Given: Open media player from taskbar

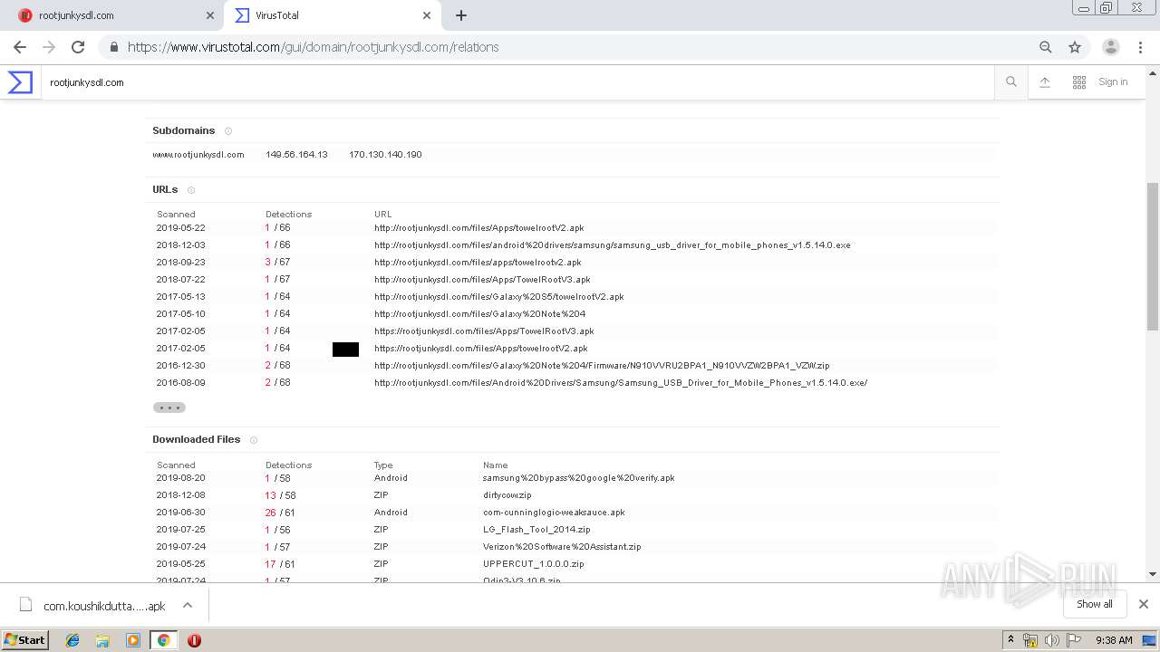Looking at the screenshot, I should click(133, 640).
